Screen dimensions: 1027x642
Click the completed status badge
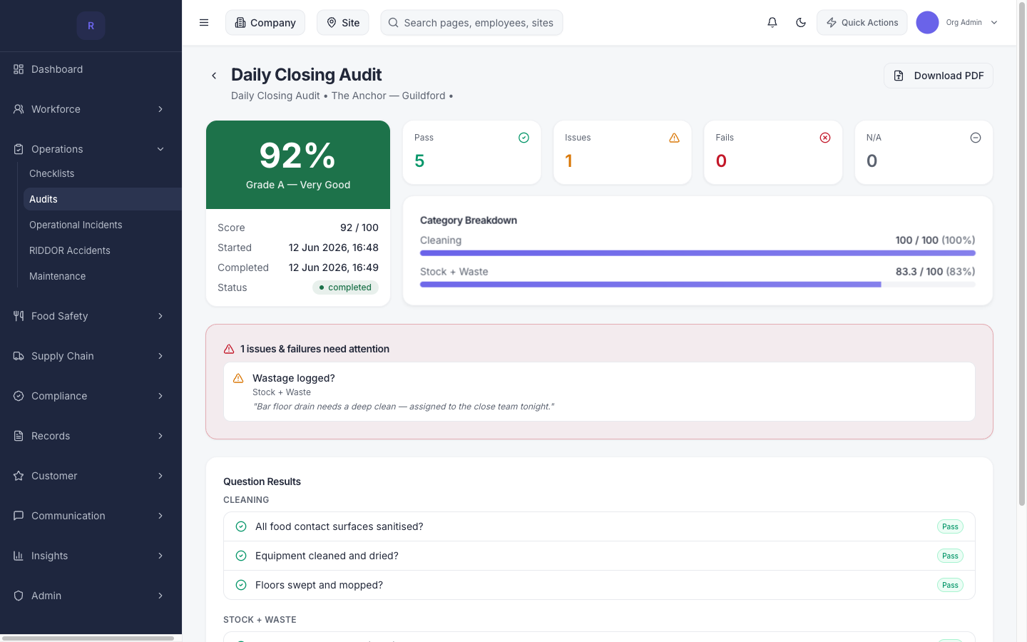[x=345, y=287]
